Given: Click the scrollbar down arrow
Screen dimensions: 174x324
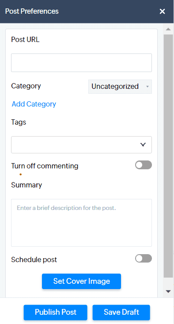Looking at the screenshot, I should [x=168, y=291].
